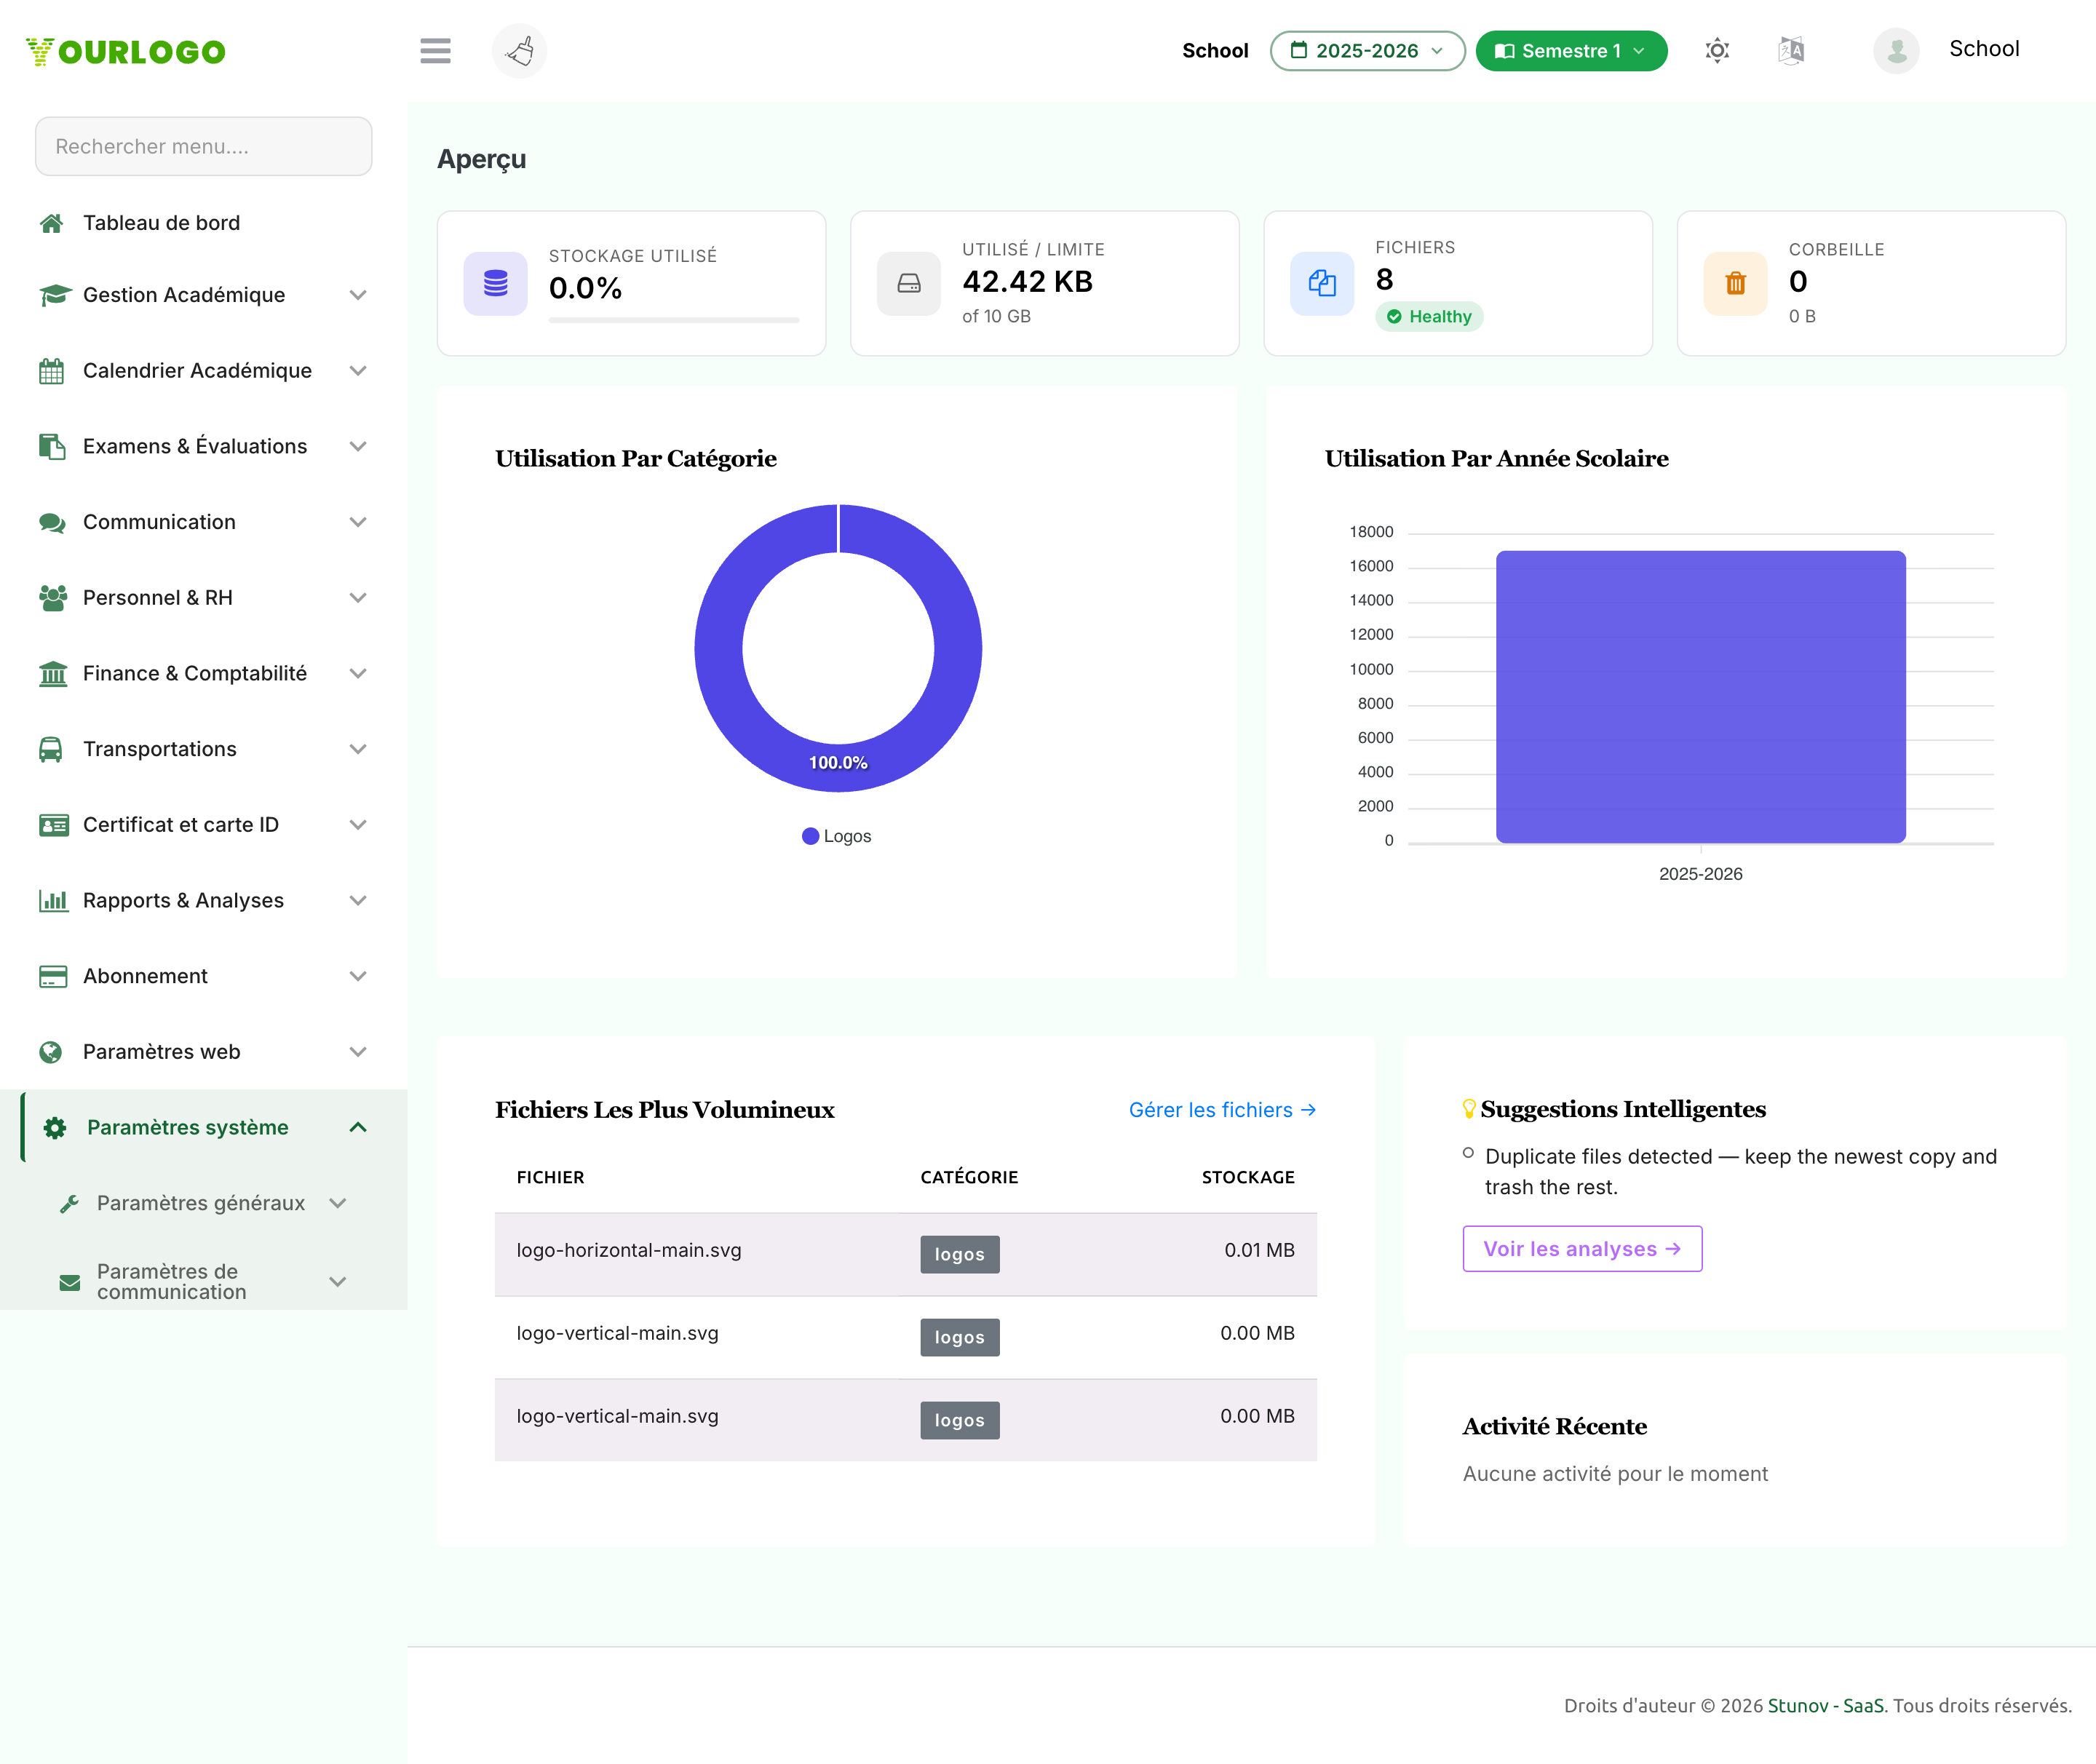
Task: Open Transportations menu item
Action: coord(160,749)
